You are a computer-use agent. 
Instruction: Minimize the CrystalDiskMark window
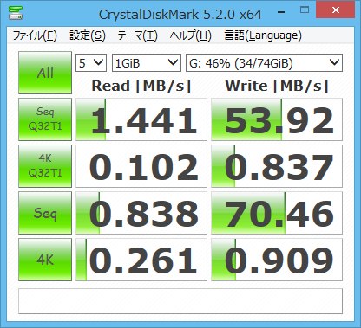click(x=281, y=12)
